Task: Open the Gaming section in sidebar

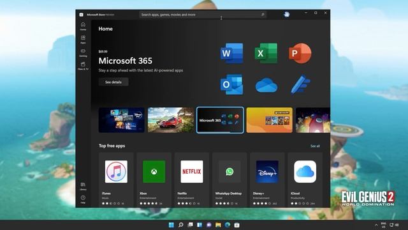Action: coord(83,52)
